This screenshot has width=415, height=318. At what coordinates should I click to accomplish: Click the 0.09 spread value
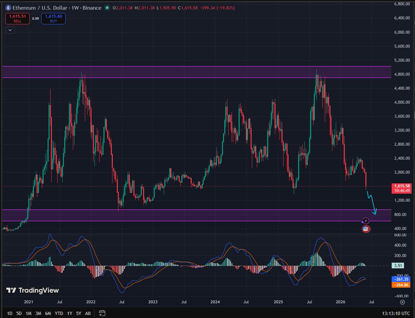click(x=35, y=19)
